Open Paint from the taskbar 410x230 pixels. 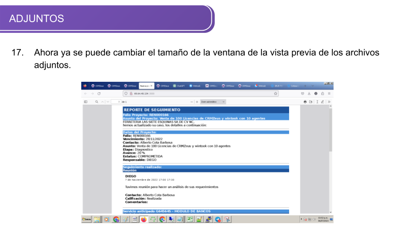coord(125,220)
